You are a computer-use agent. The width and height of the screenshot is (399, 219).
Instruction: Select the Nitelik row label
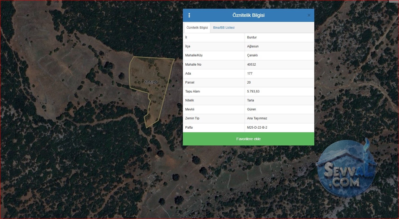pyautogui.click(x=189, y=100)
